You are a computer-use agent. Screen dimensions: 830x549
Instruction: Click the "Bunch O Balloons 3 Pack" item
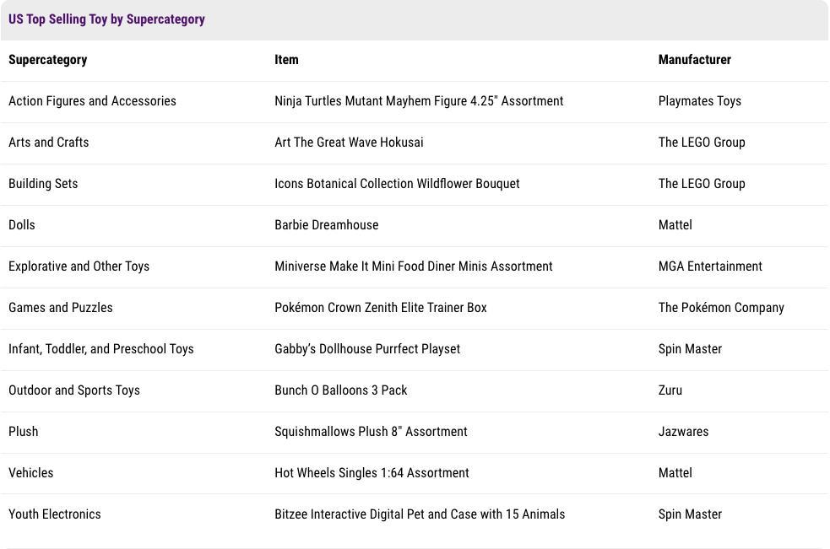(341, 390)
